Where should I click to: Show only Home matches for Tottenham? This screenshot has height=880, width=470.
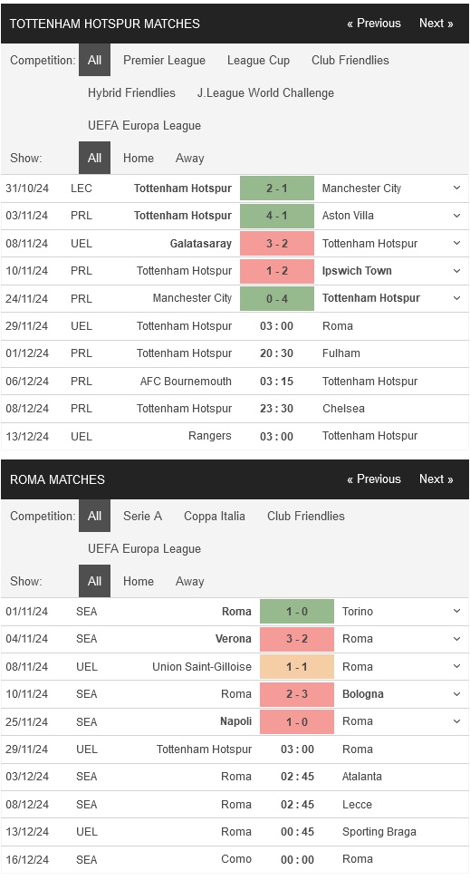pyautogui.click(x=138, y=158)
